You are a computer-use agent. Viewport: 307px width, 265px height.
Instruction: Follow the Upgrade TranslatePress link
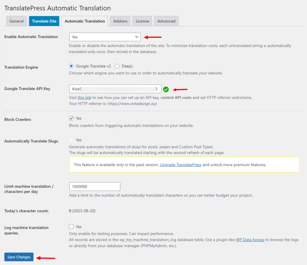pos(180,165)
